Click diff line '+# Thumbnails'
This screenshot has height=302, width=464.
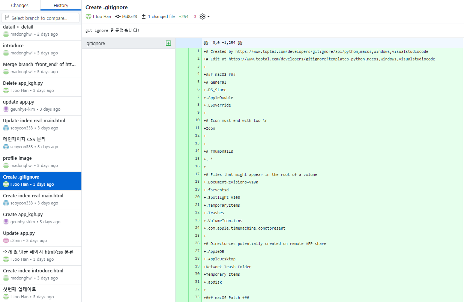(x=218, y=151)
